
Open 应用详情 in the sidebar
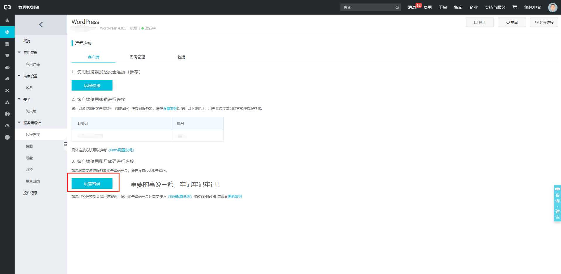(33, 65)
